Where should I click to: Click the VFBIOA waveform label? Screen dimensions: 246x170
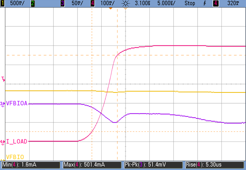[16, 103]
